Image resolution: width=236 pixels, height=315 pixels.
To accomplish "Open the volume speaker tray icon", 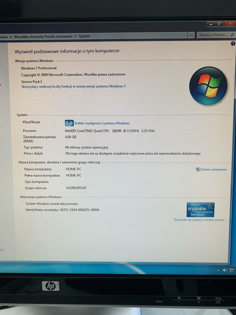I will (x=225, y=270).
